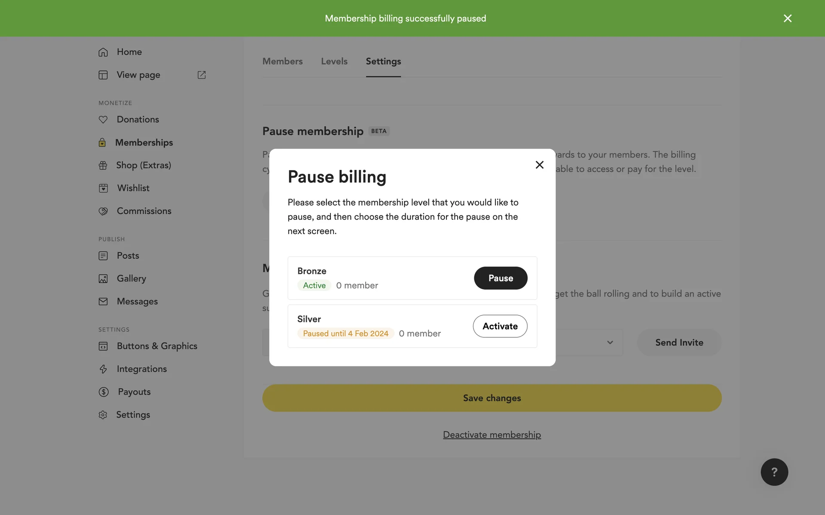The width and height of the screenshot is (825, 515).
Task: Activate the Silver membership level
Action: [500, 326]
